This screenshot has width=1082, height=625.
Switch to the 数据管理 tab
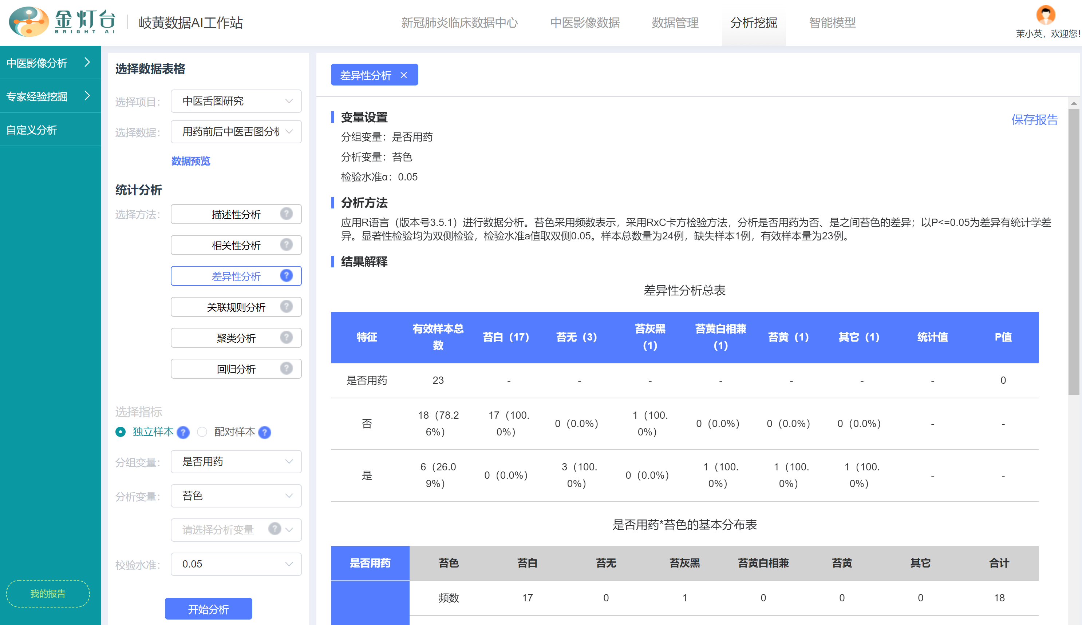click(x=675, y=22)
